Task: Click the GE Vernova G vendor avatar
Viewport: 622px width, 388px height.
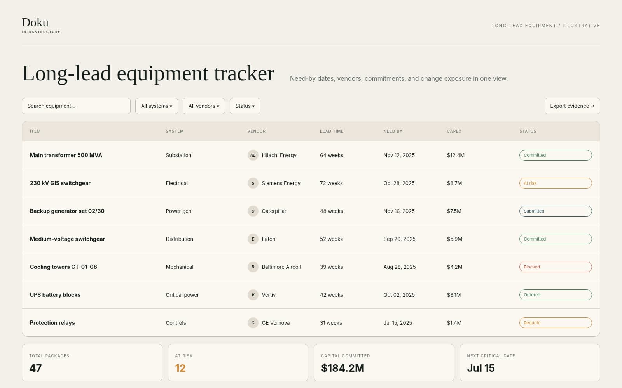Action: 253,323
